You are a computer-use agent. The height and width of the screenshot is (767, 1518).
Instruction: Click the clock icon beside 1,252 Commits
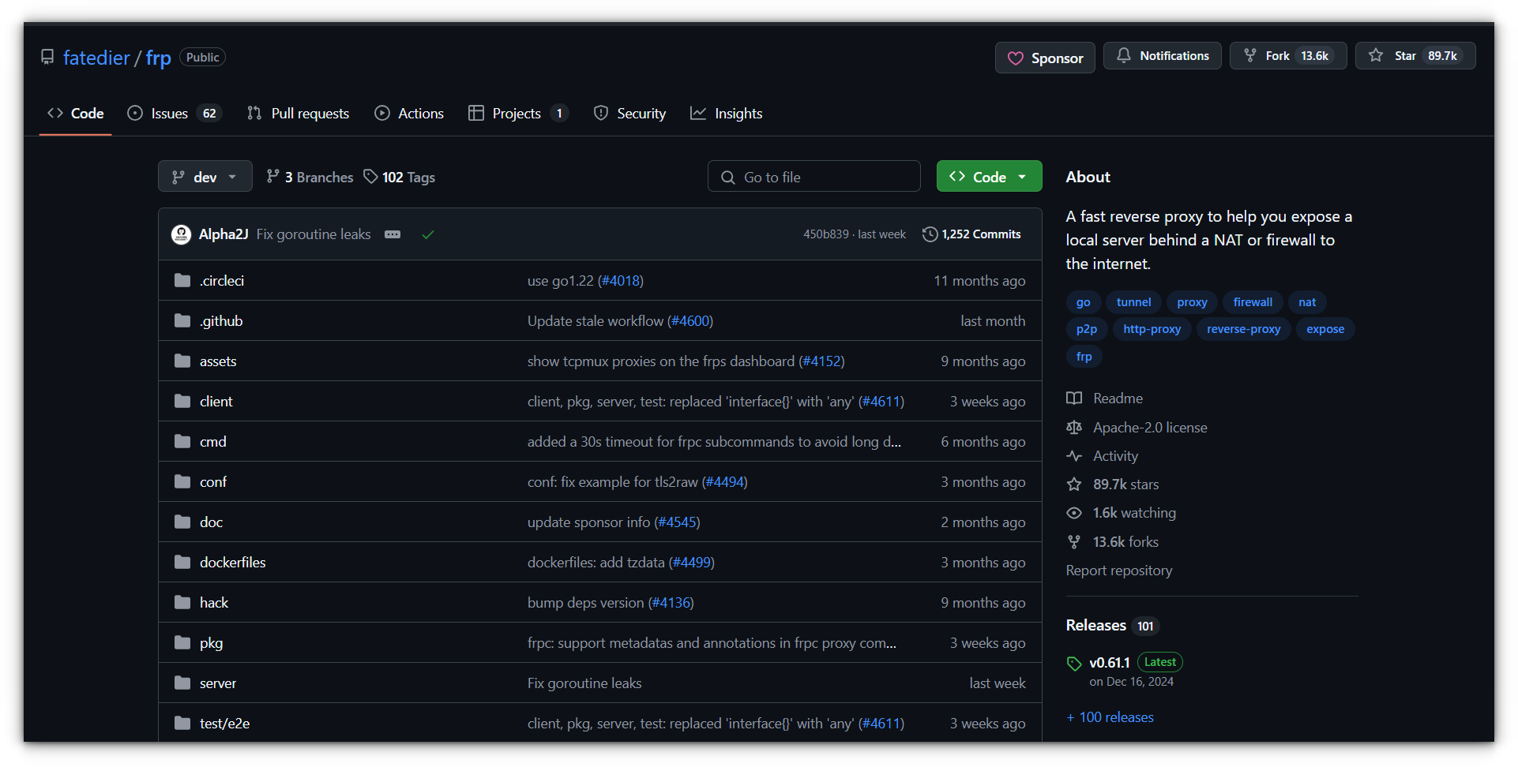tap(930, 234)
